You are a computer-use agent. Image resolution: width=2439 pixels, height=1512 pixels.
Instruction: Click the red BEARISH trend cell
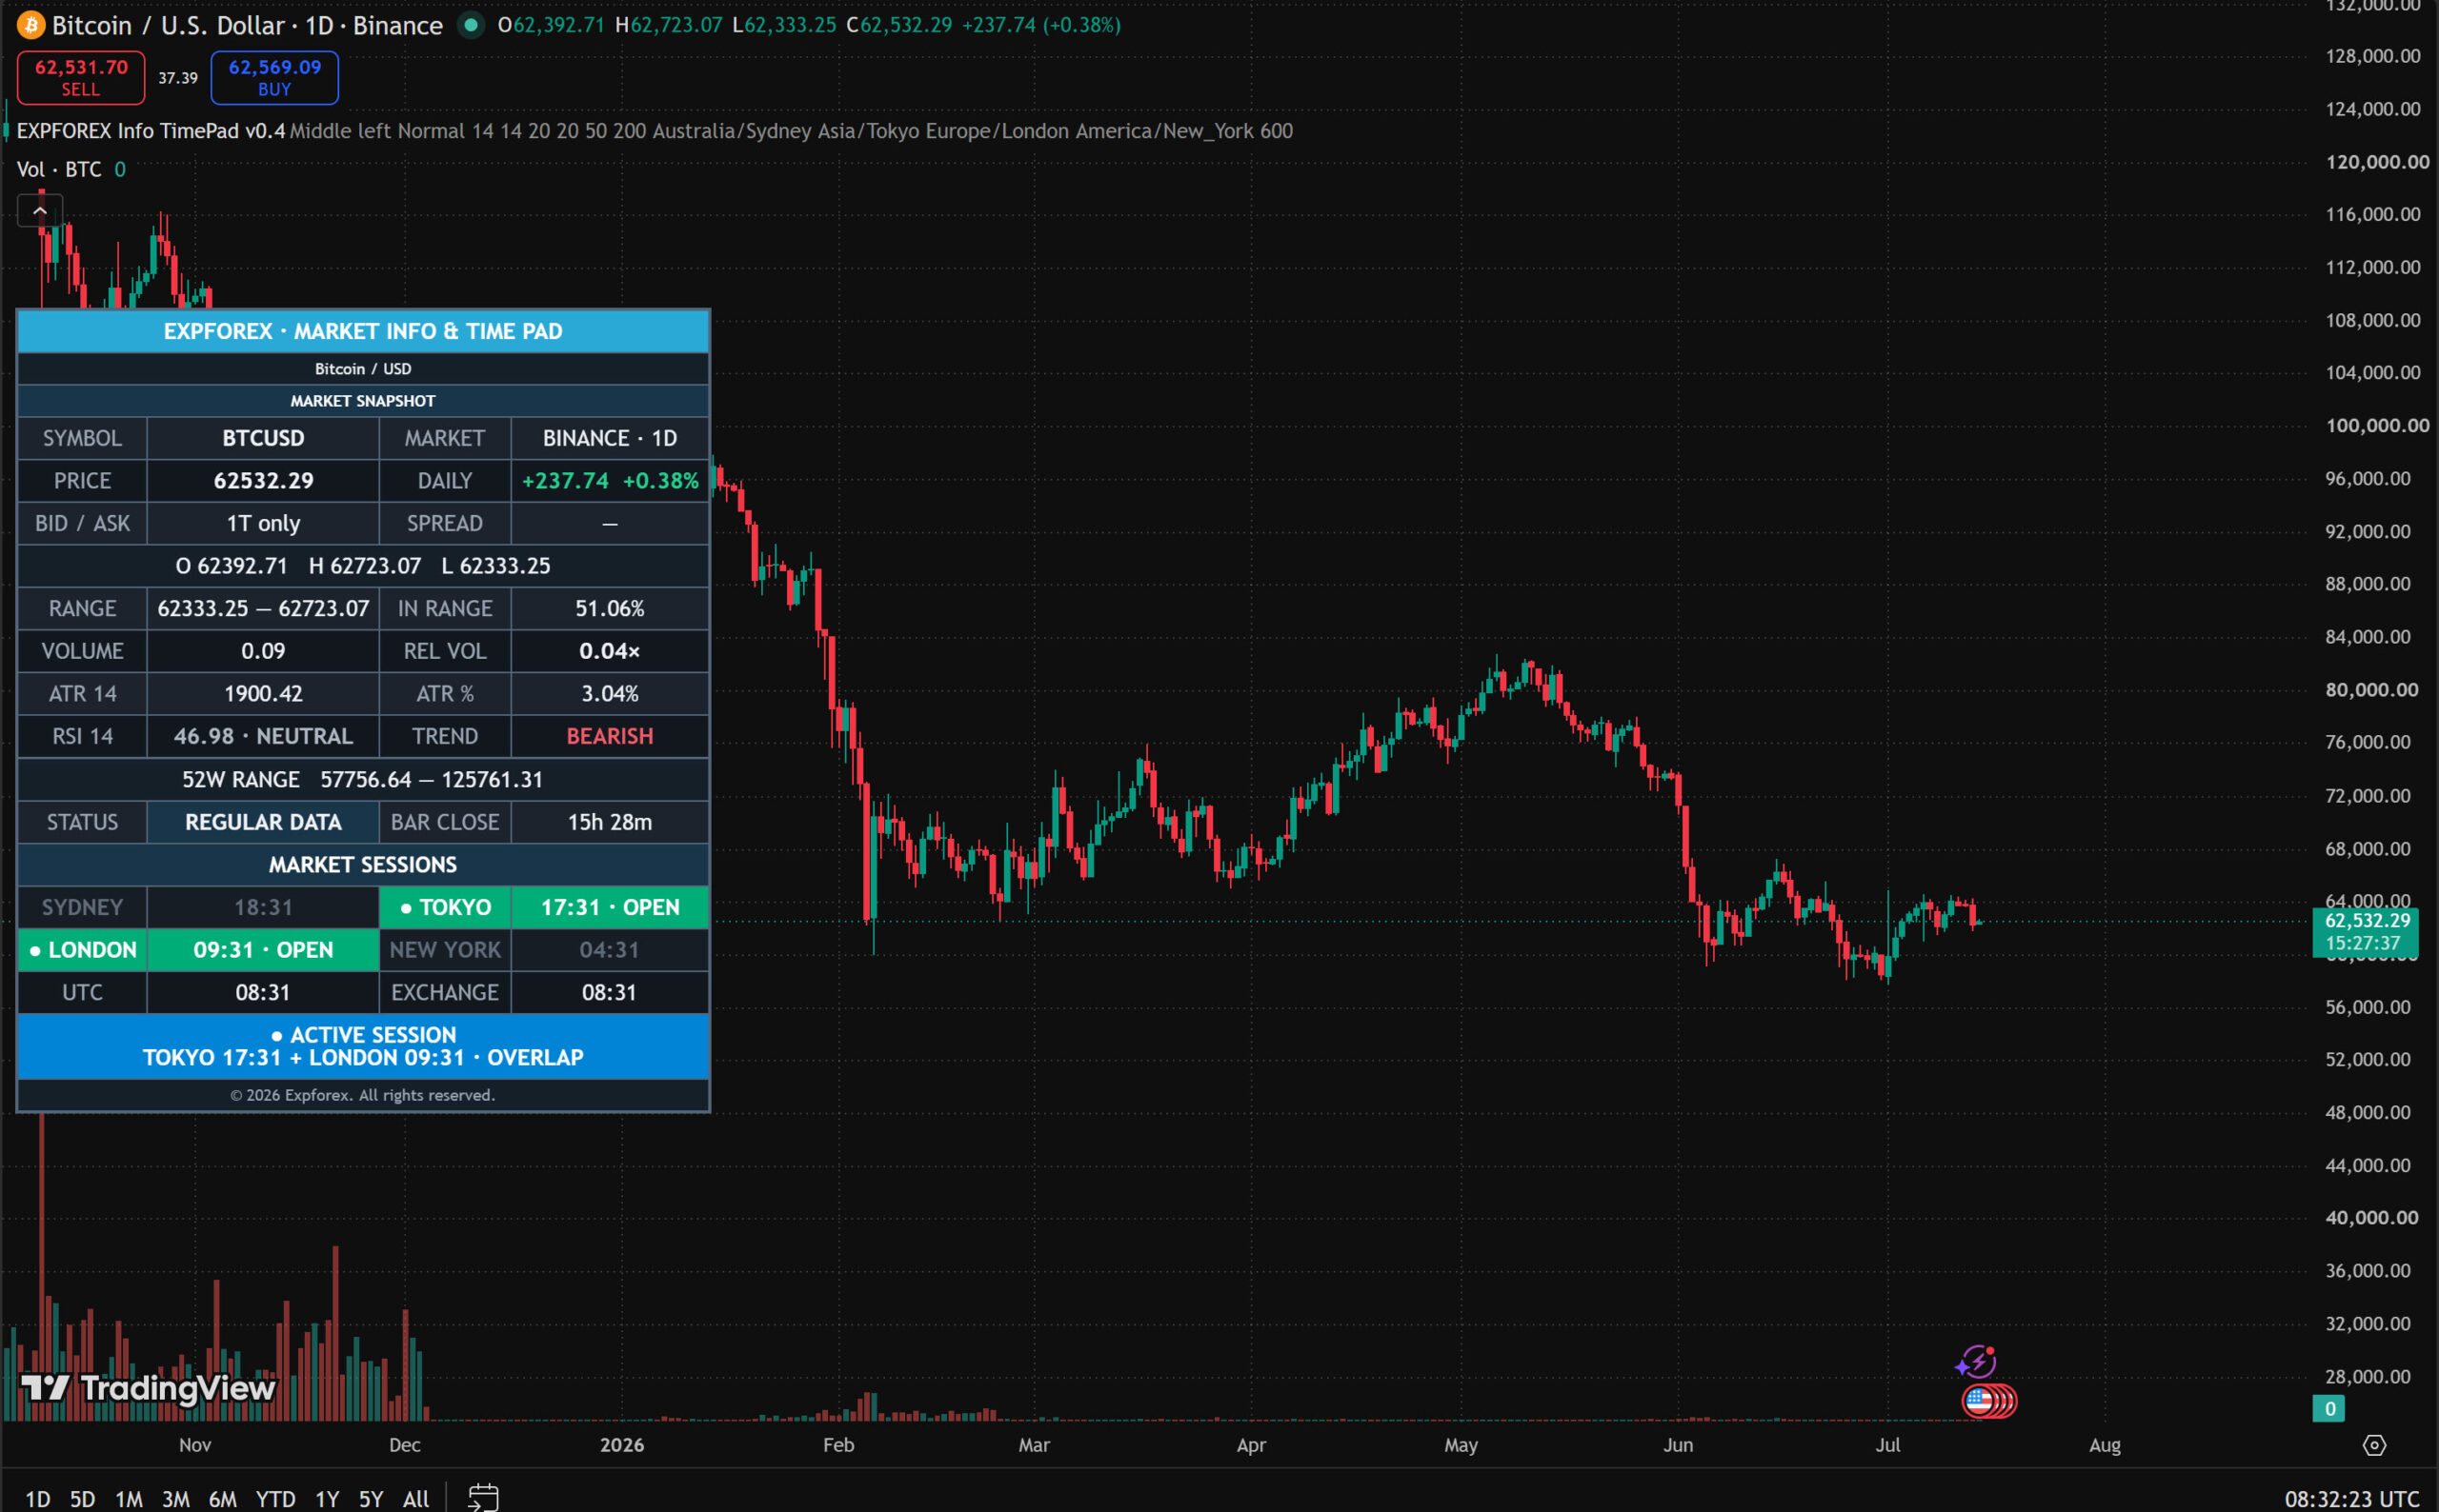609,736
